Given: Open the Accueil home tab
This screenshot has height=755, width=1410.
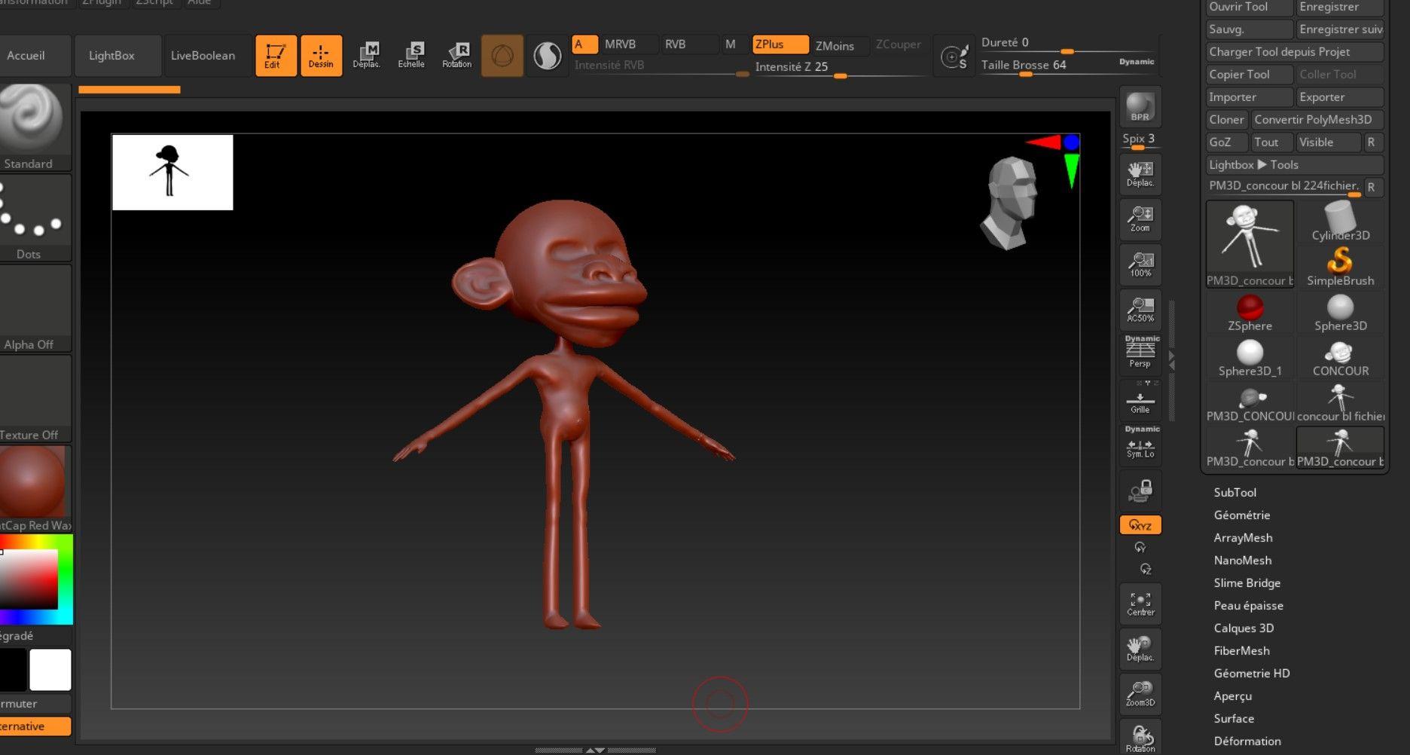Looking at the screenshot, I should click(26, 56).
